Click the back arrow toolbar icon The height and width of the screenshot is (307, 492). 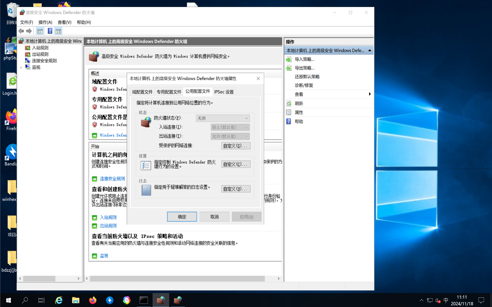[x=21, y=31]
